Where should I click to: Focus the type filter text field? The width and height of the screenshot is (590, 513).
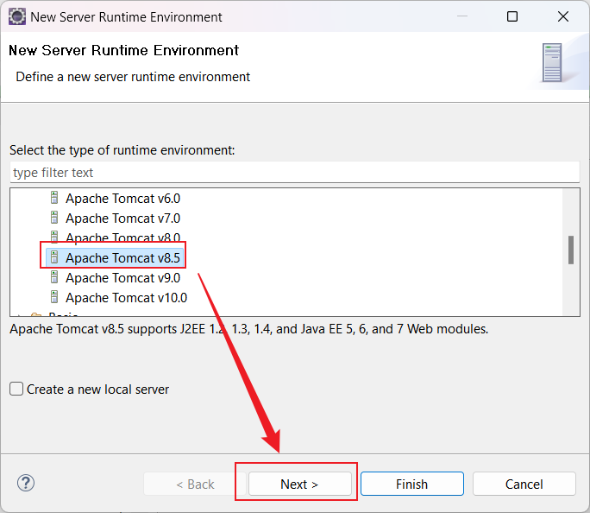point(295,173)
